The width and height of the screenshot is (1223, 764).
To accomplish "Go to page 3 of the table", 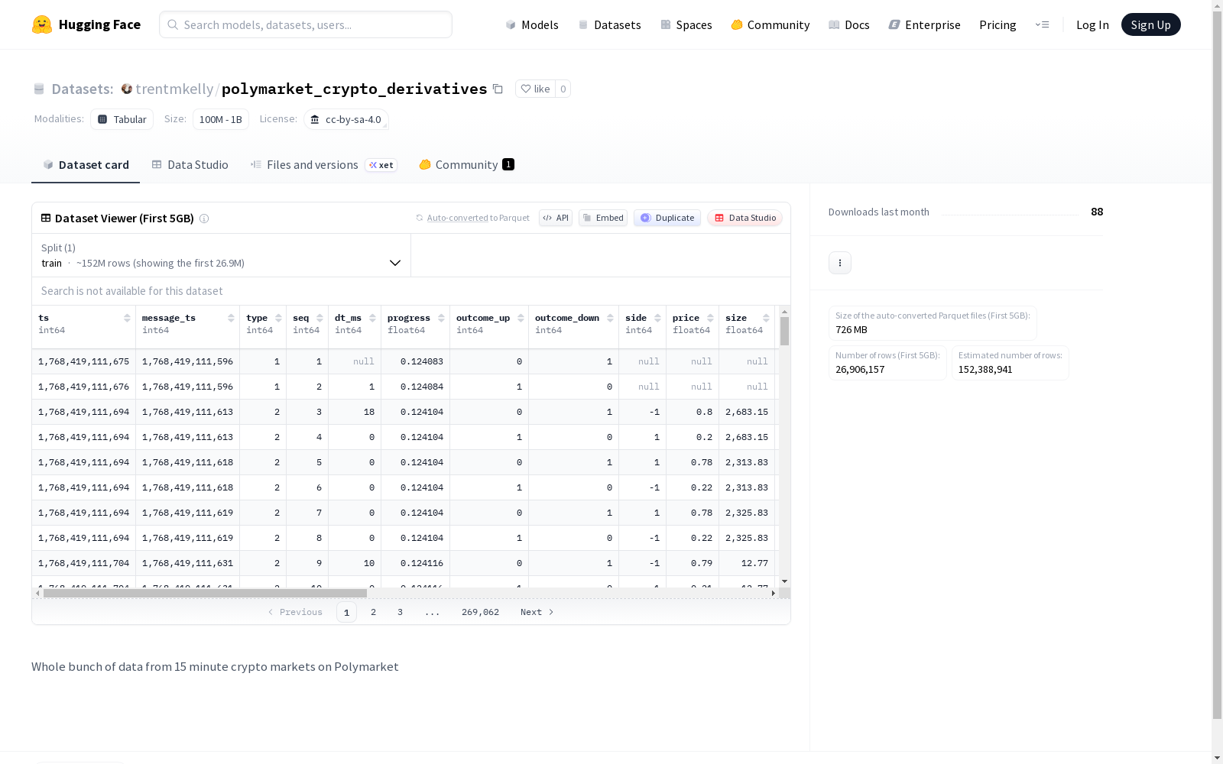I will [x=400, y=612].
